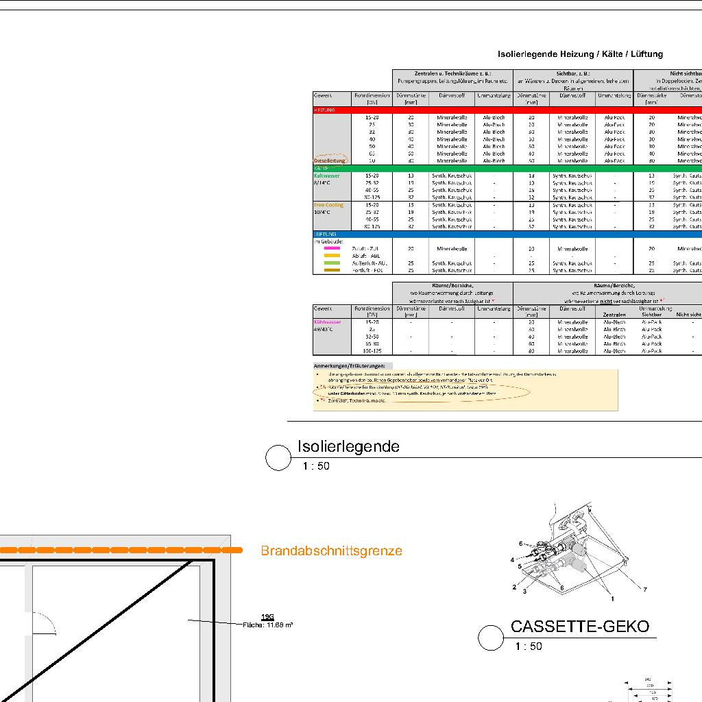Click the door swing symbol in floor plan
Screen dimensions: 702x702
coord(43,624)
